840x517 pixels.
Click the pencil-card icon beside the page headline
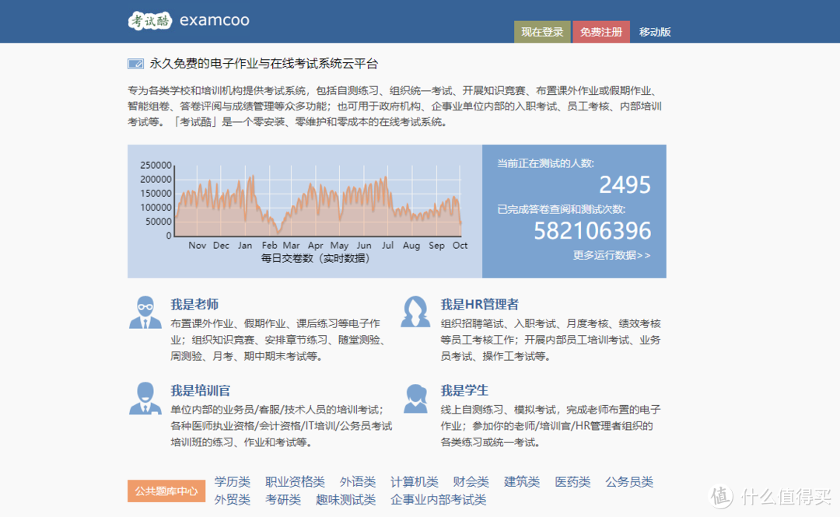click(135, 64)
